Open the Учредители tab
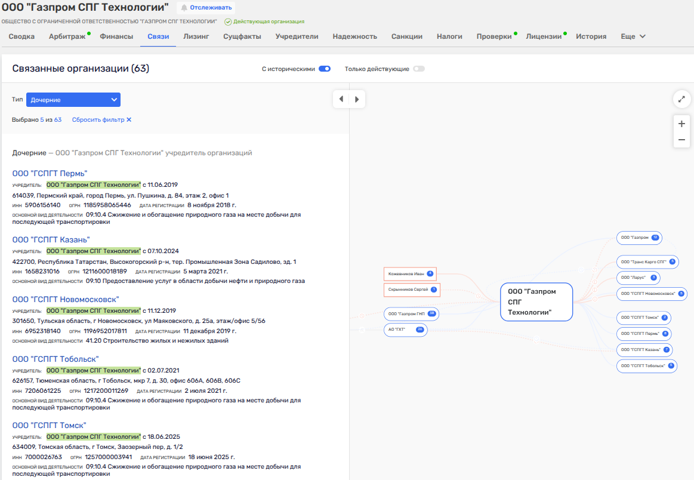This screenshot has width=694, height=480. pyautogui.click(x=297, y=36)
